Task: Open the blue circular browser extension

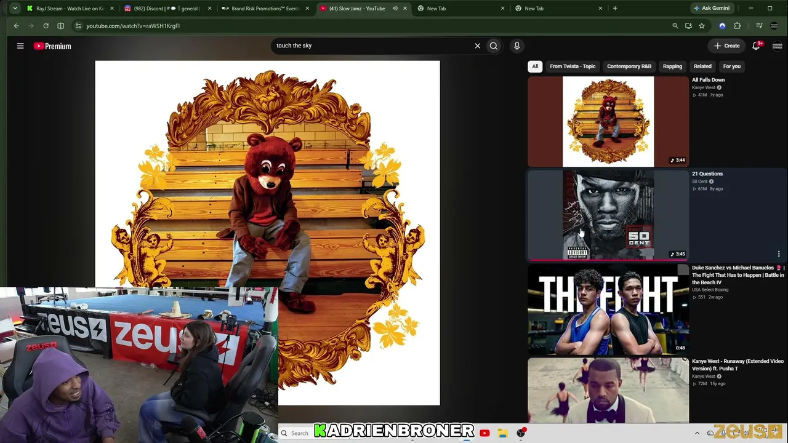Action: [722, 26]
